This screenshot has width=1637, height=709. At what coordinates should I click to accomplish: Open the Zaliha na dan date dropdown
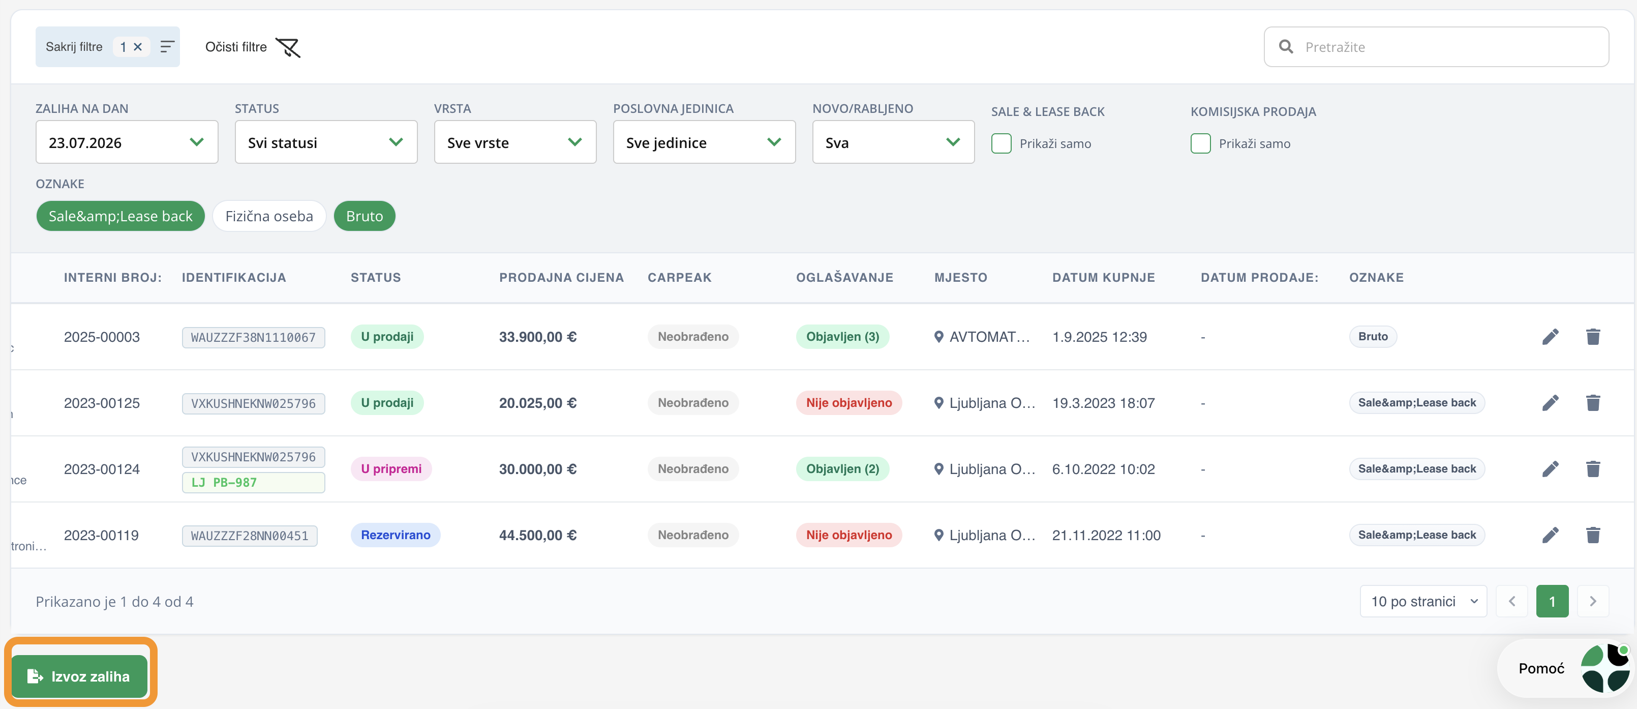pyautogui.click(x=127, y=142)
